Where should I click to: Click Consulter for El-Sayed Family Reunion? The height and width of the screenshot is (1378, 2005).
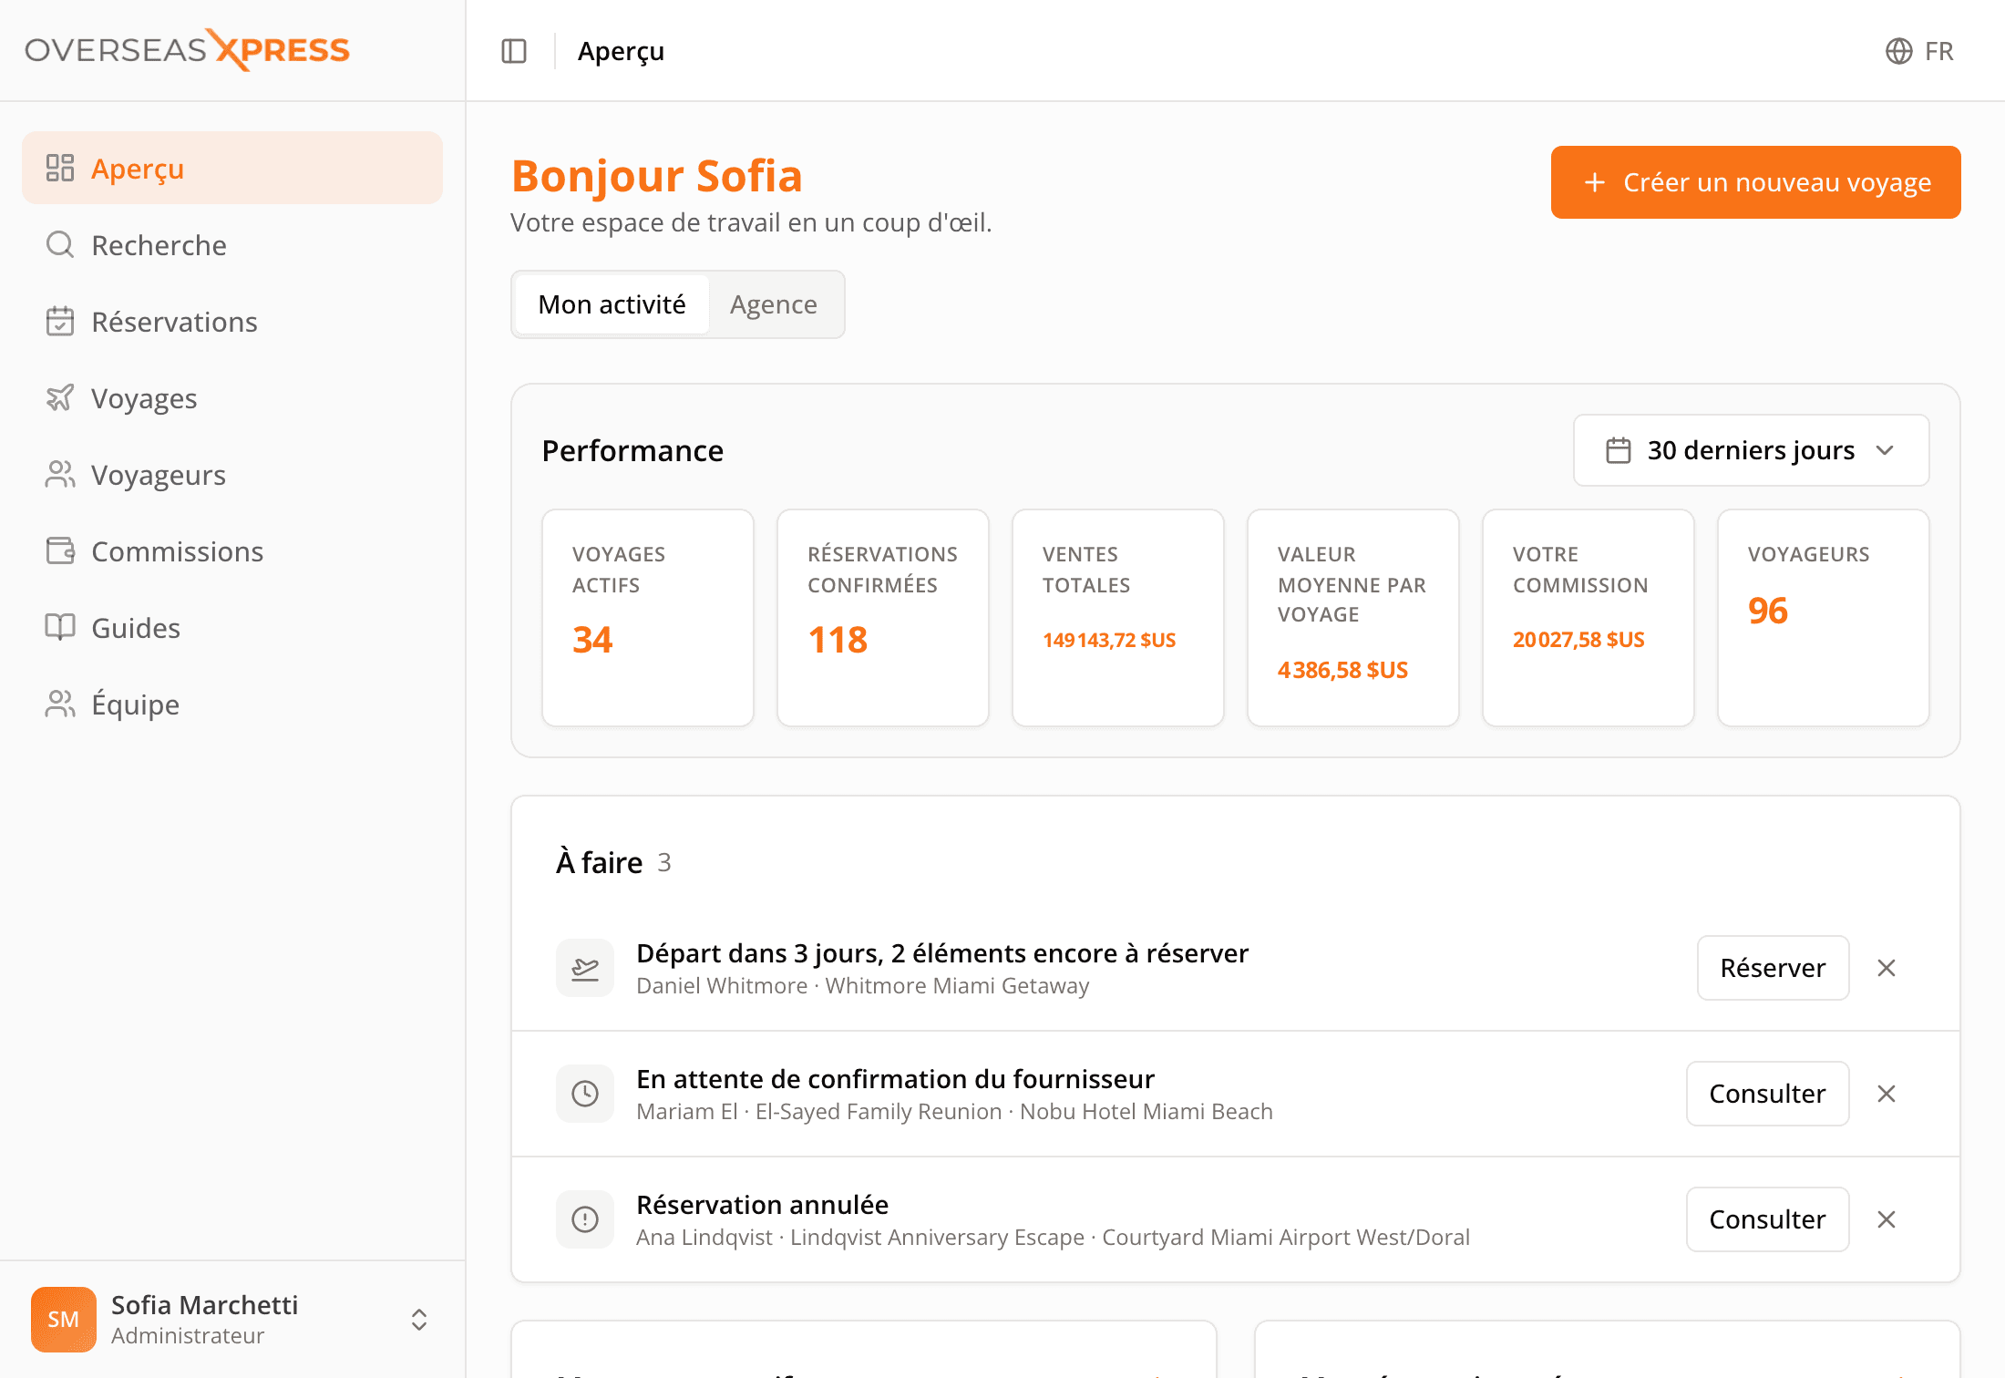click(1767, 1094)
